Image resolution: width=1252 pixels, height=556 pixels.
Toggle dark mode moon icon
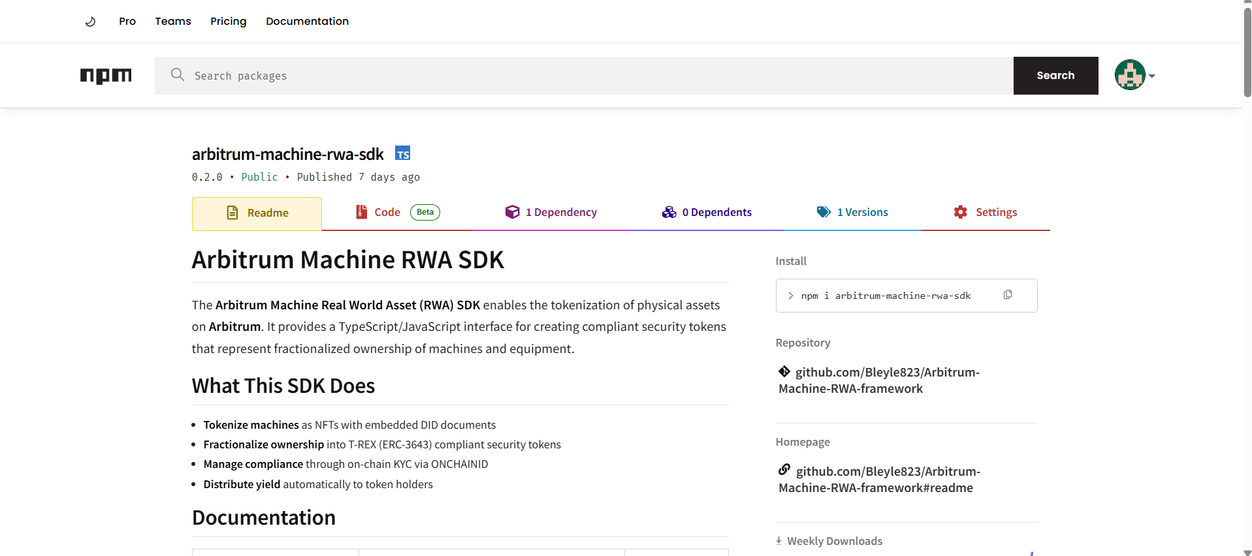pos(90,22)
